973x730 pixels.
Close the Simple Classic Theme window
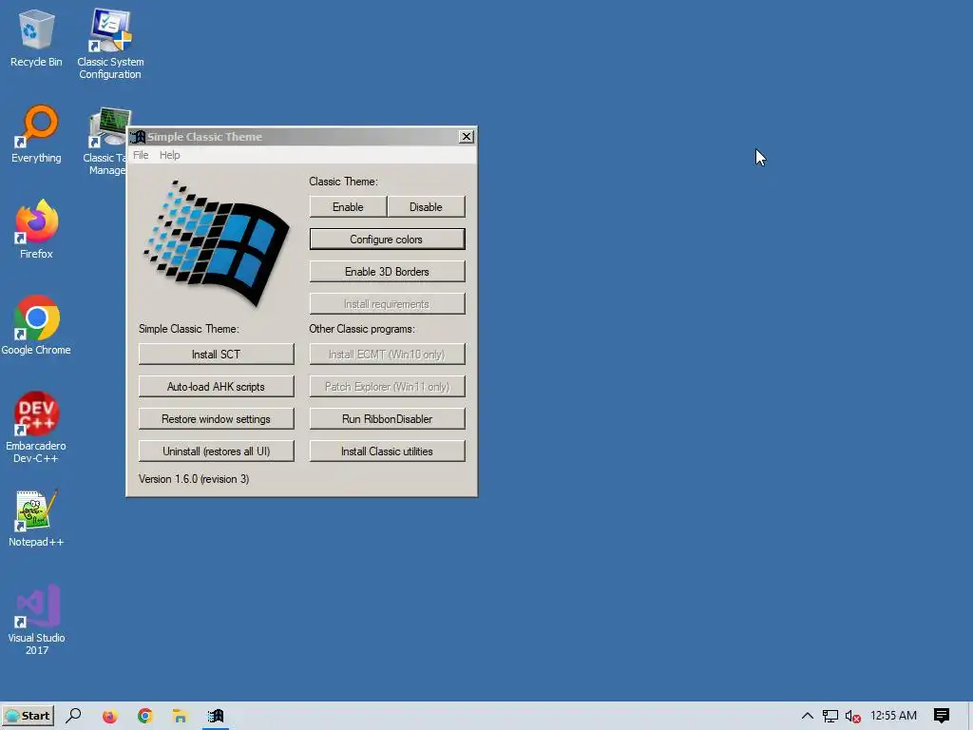466,137
